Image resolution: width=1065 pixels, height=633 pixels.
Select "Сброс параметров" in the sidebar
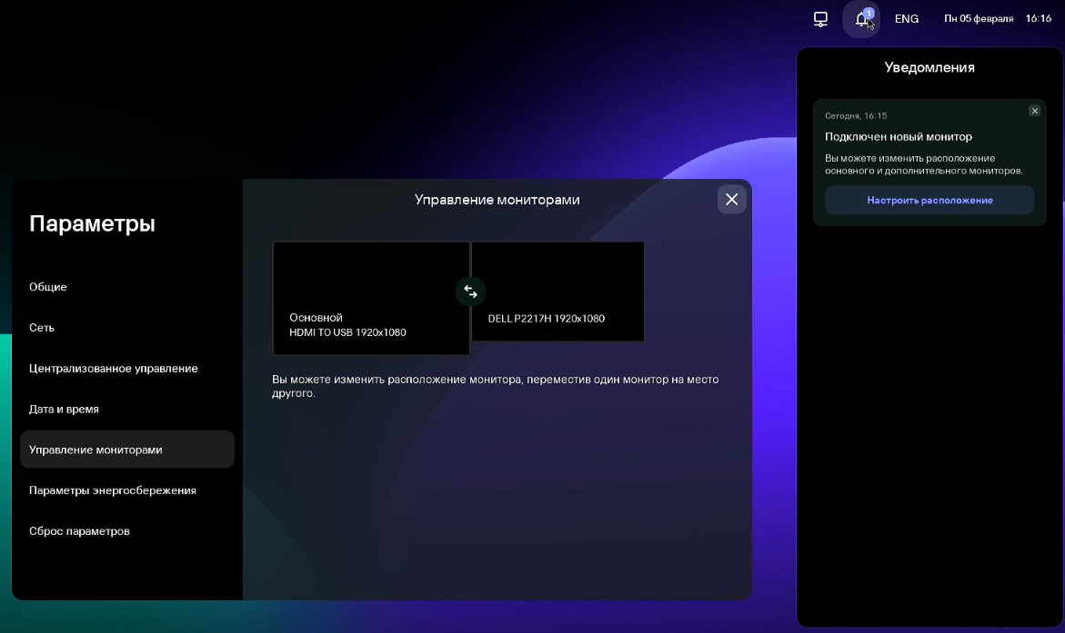coord(80,530)
